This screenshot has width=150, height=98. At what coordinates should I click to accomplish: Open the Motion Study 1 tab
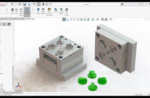pyautogui.click(x=16, y=93)
